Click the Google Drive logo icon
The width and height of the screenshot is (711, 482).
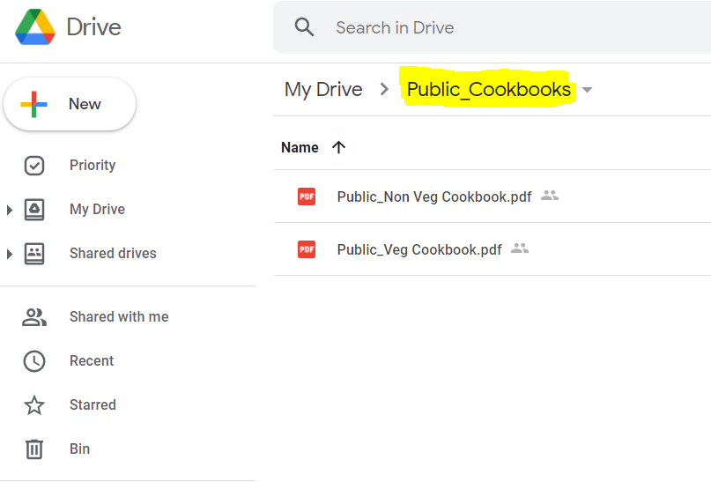[35, 27]
